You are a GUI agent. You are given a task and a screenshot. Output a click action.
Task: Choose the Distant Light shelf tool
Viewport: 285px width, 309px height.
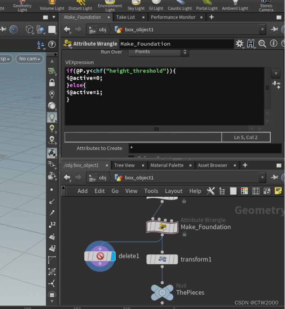80,6
